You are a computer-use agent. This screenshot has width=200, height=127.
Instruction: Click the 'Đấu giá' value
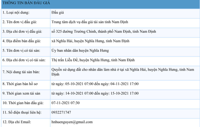[x=58, y=13]
